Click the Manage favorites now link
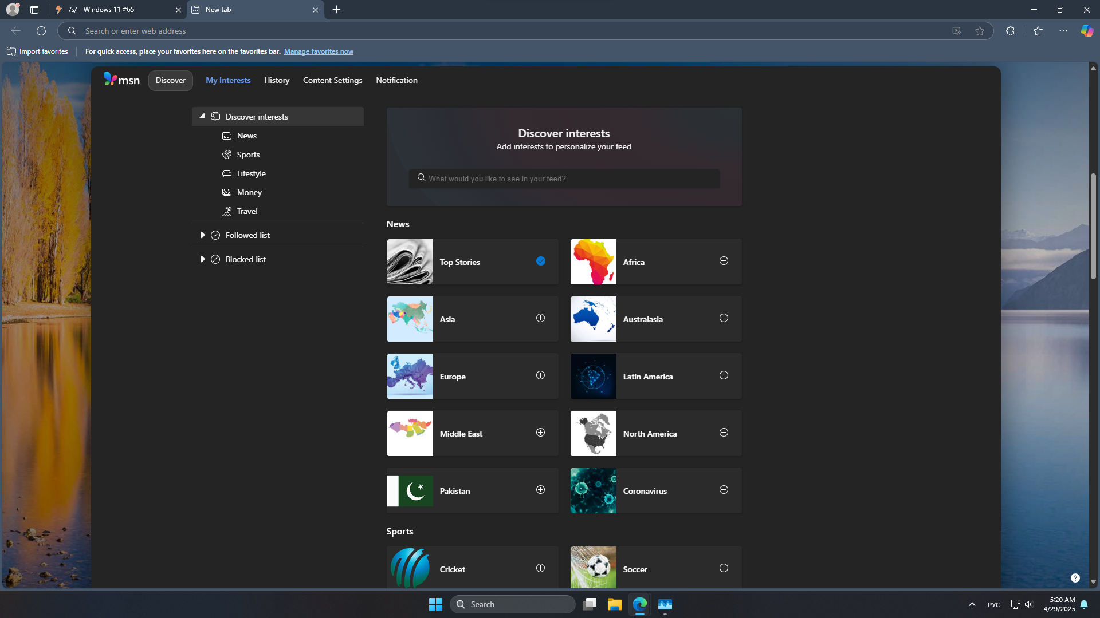Image resolution: width=1100 pixels, height=618 pixels. click(319, 51)
